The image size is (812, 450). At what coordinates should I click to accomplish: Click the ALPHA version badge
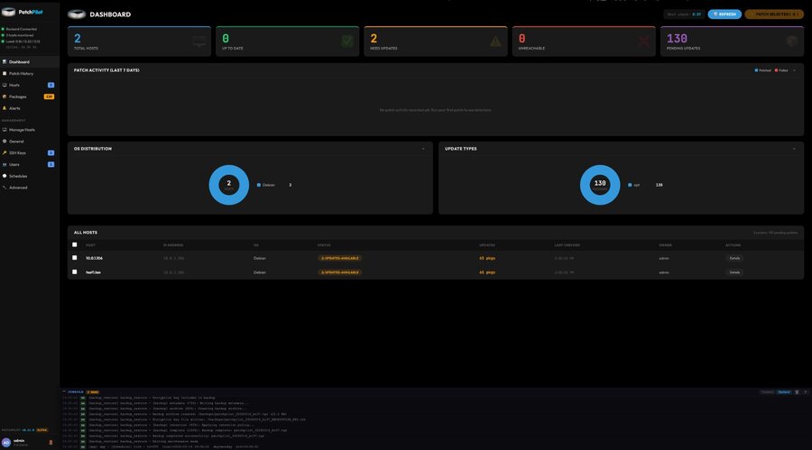pyautogui.click(x=42, y=430)
